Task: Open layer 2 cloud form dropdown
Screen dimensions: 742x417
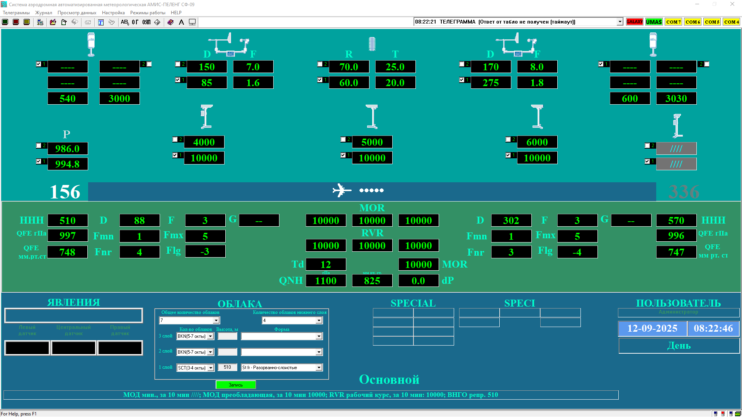Action: 319,352
